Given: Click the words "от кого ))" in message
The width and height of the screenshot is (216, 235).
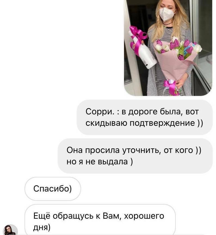Looking at the screenshot, I should [x=182, y=150].
